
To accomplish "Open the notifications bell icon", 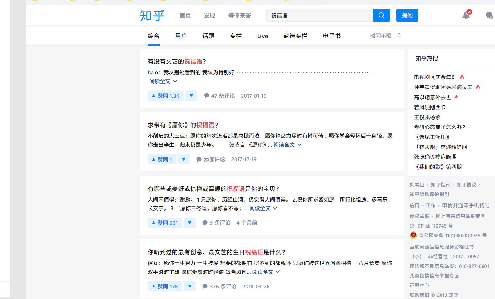I will click(x=466, y=15).
